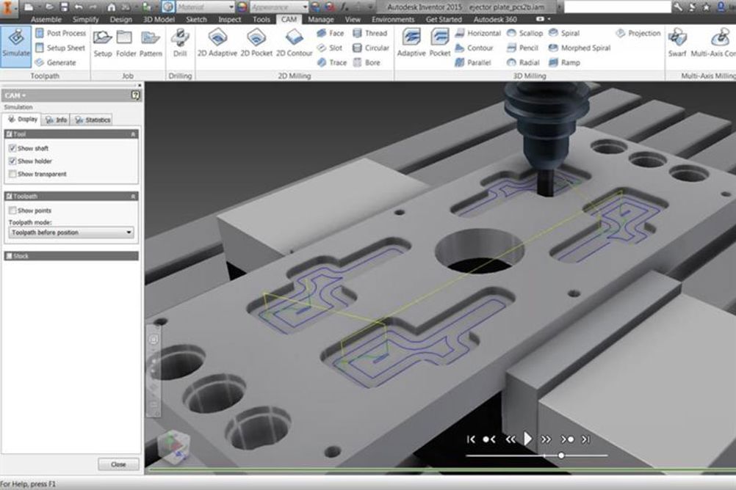Select the Trace tool

pos(332,62)
